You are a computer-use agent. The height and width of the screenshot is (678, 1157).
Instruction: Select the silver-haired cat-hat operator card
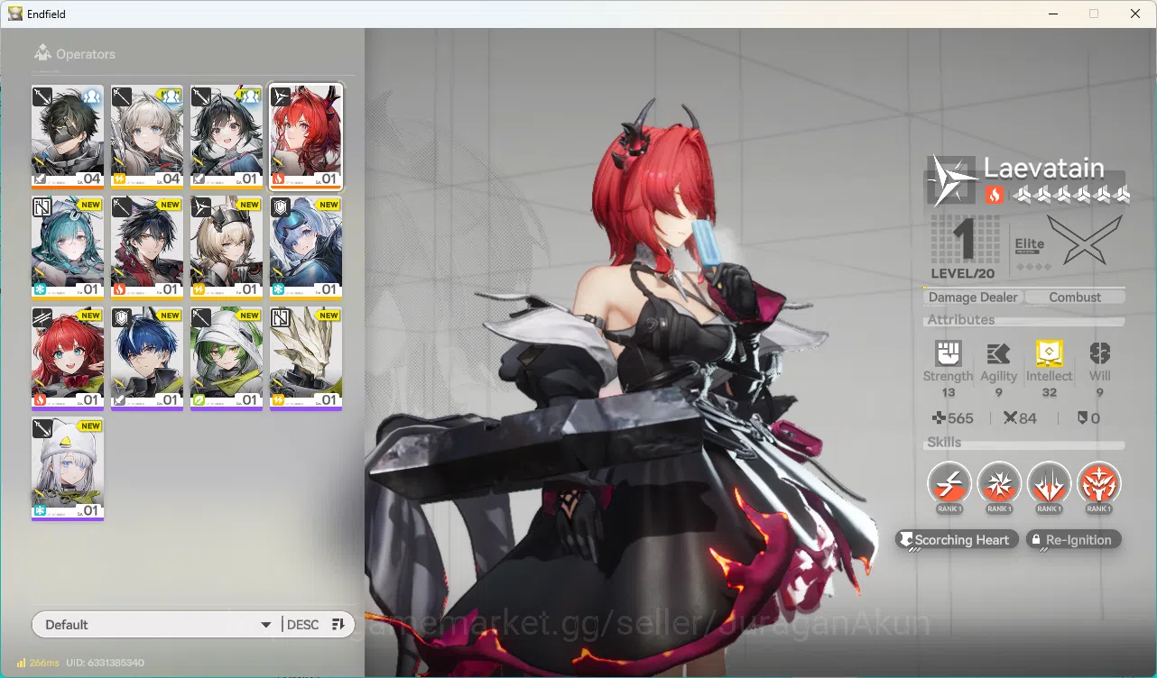68,470
